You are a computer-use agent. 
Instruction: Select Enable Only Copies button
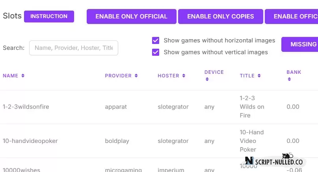click(221, 16)
